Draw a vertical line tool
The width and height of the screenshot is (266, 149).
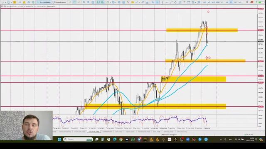tap(162, 2)
